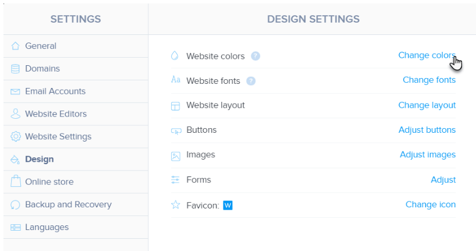476x251 pixels.
Task: Click the Adjust buttons link
Action: (427, 130)
